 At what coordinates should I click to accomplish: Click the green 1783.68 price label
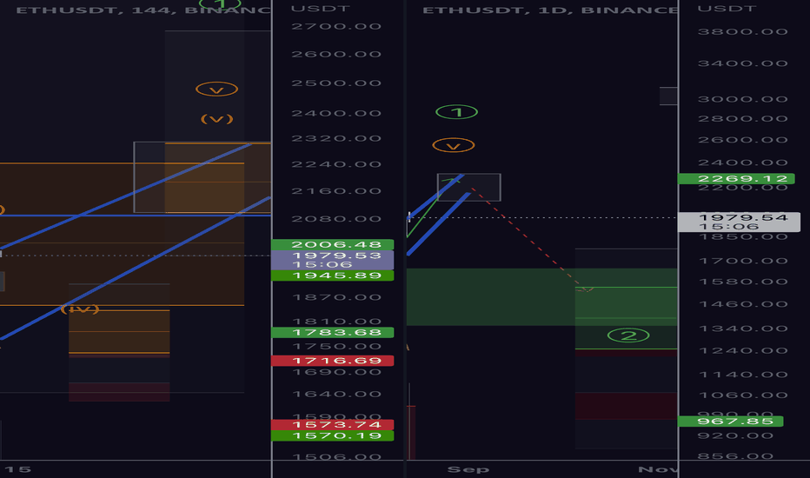pyautogui.click(x=333, y=333)
